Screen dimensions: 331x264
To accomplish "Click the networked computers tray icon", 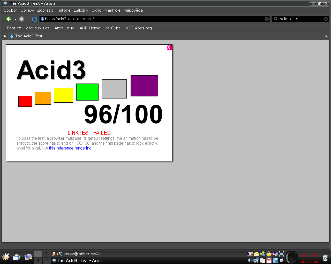I will coord(256,260).
